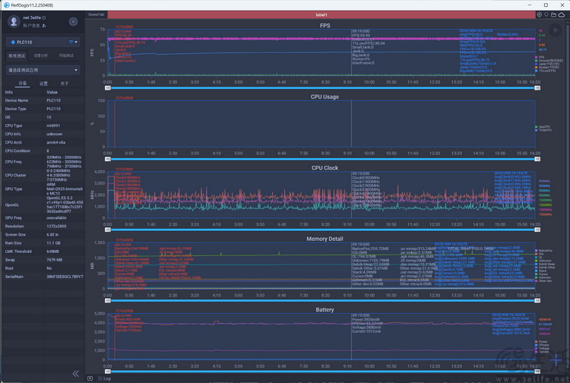Click the red label1 bar
Viewport: 570px width, 383px height.
pos(321,15)
